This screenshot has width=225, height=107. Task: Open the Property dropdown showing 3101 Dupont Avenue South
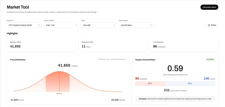tap(24, 25)
